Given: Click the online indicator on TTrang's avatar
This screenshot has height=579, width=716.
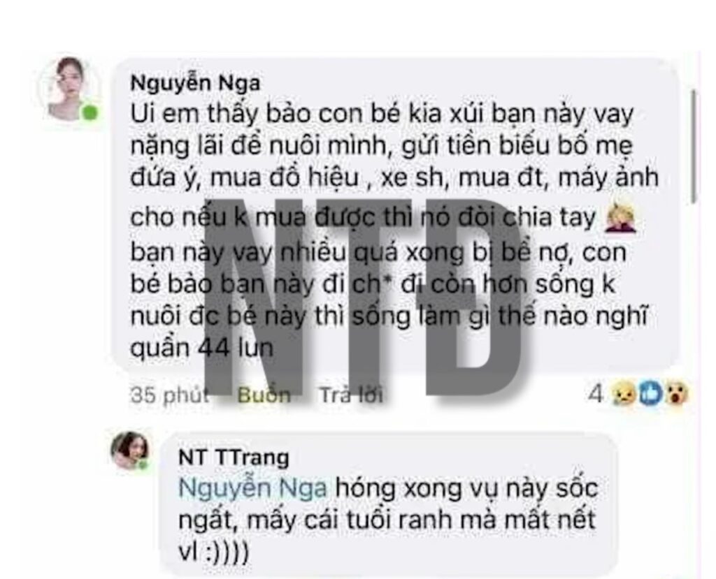Looking at the screenshot, I should point(143,464).
